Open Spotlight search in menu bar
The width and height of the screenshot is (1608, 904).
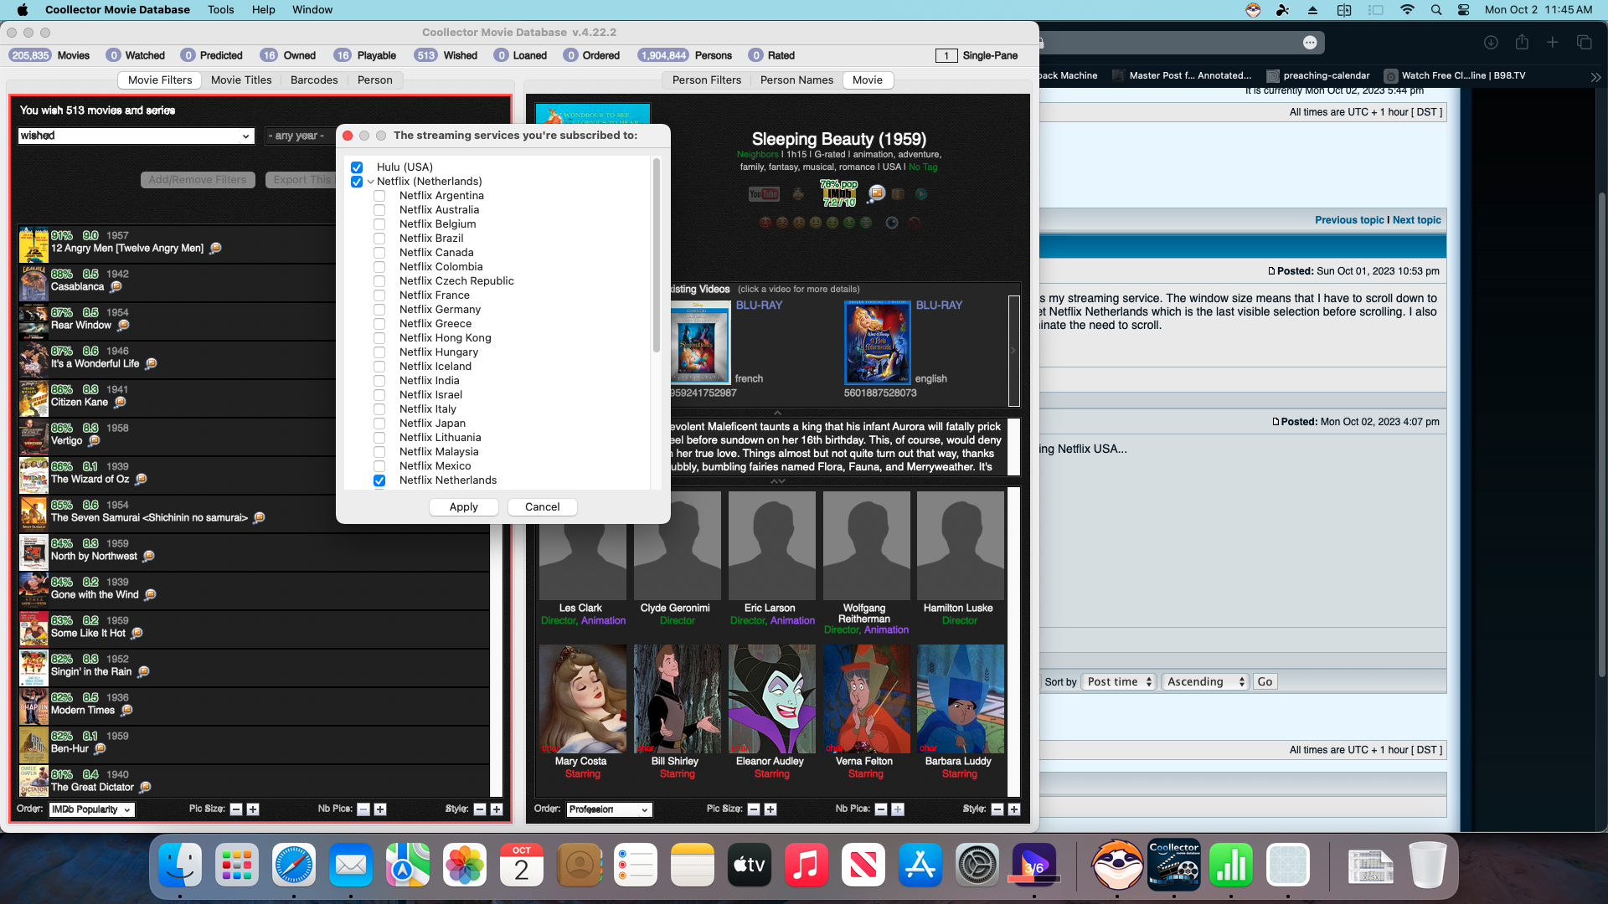click(x=1436, y=10)
